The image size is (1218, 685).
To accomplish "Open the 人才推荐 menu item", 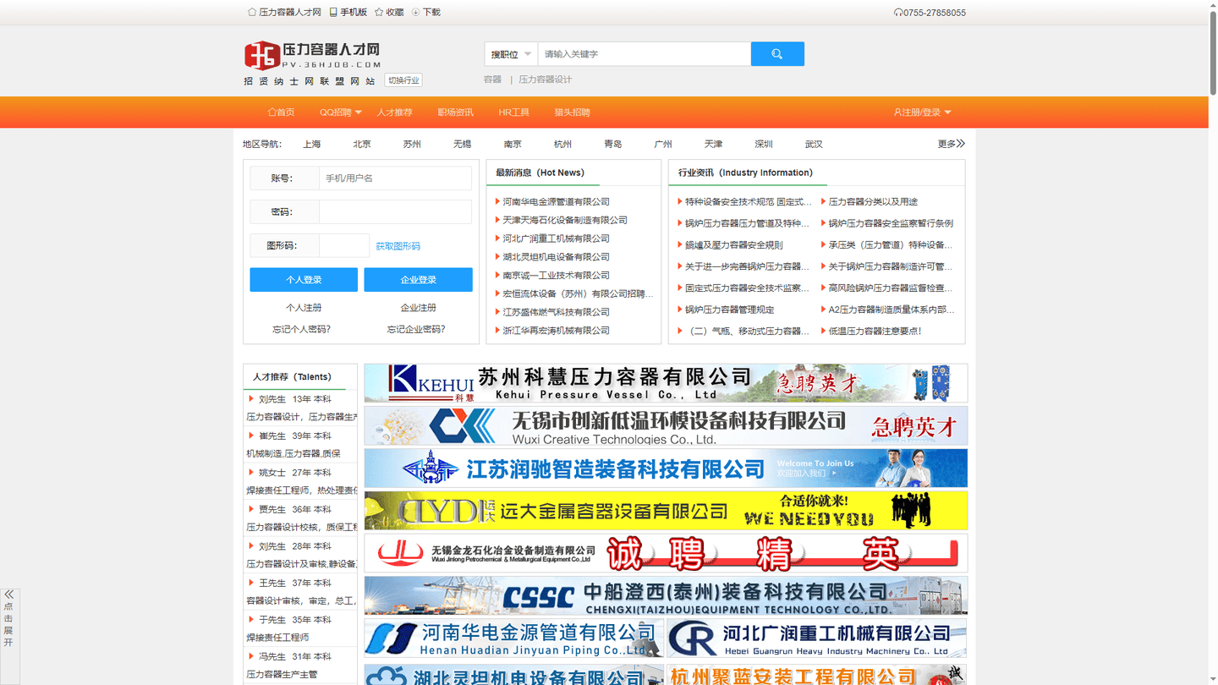I will [395, 112].
